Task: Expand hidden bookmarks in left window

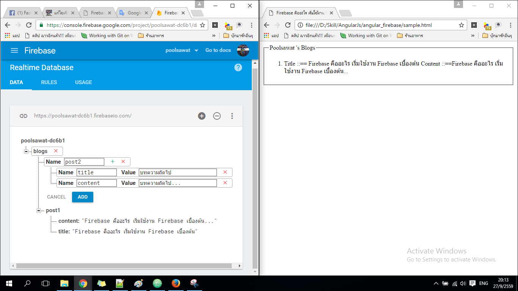Action: [x=213, y=36]
